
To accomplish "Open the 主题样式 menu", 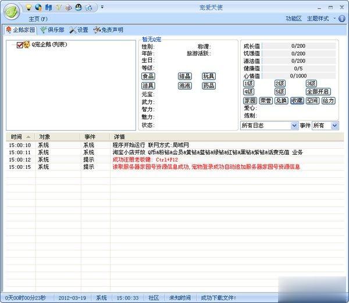I will point(318,19).
